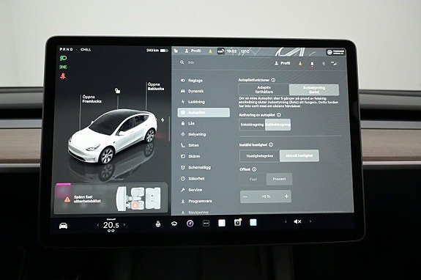Unmute using the muted speaker icon

[x=297, y=221]
